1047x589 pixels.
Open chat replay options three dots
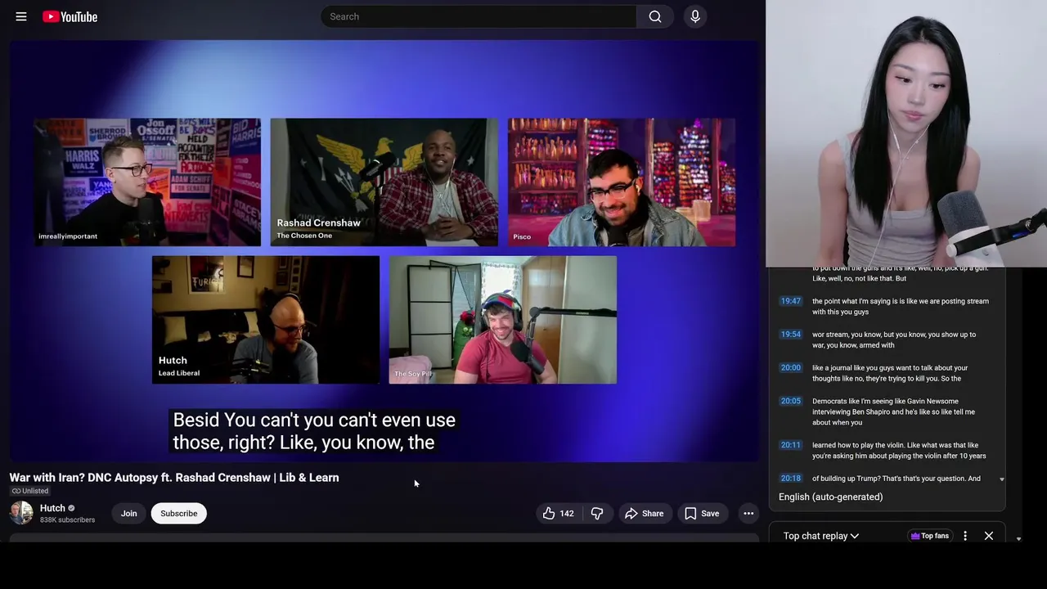965,536
